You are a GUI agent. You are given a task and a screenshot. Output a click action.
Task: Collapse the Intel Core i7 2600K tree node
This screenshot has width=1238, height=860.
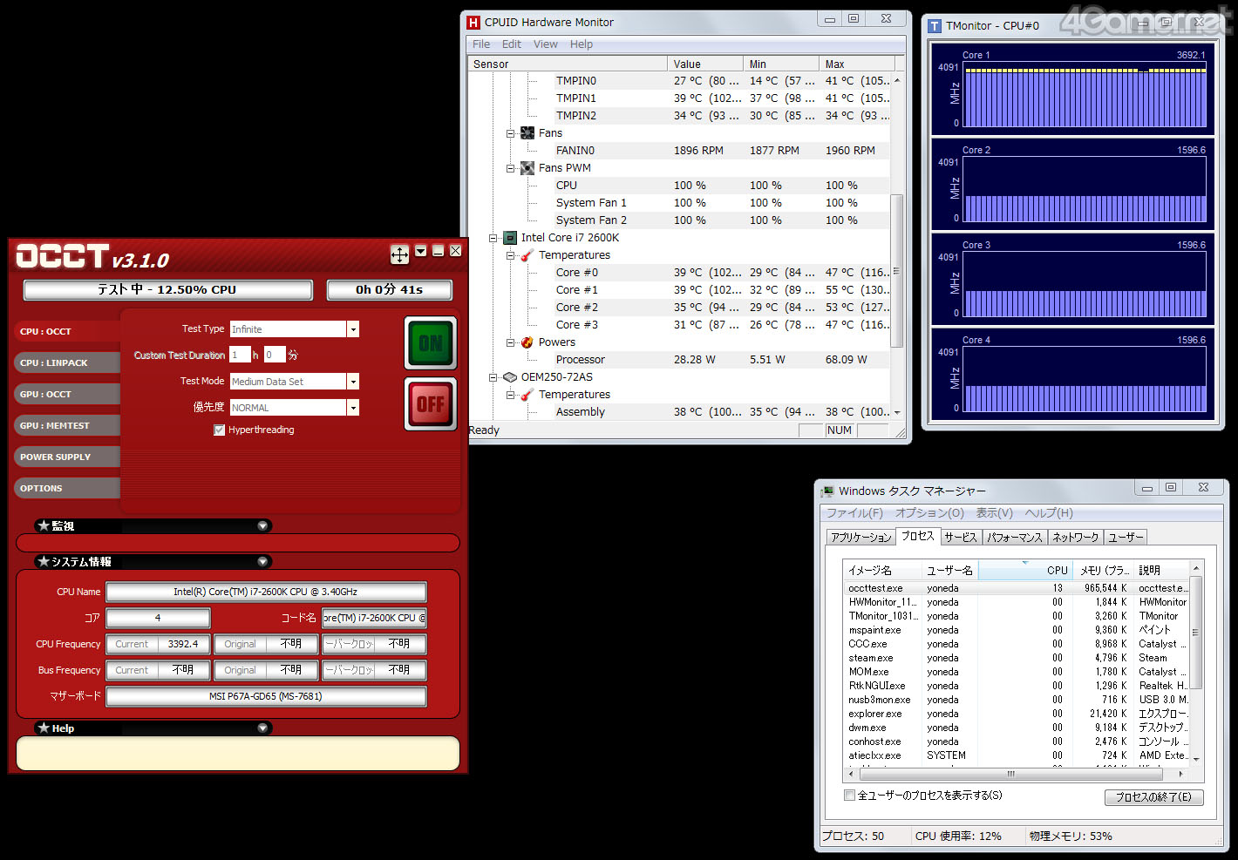(x=493, y=238)
